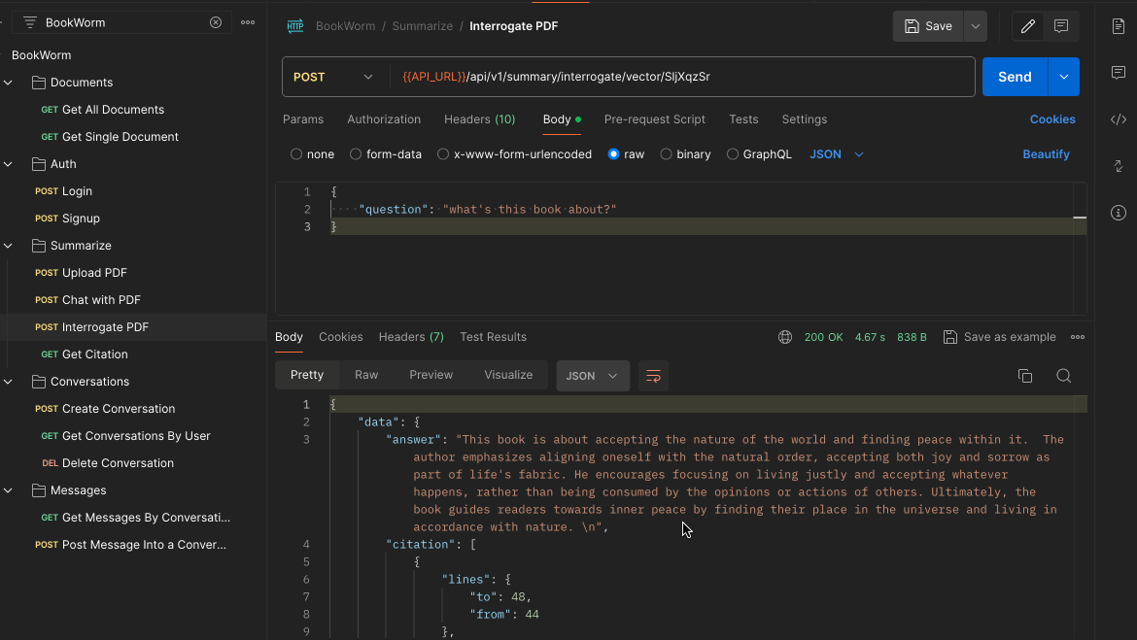The height and width of the screenshot is (640, 1137).
Task: Open Documentation panel in right sidebar
Action: coord(1119,26)
